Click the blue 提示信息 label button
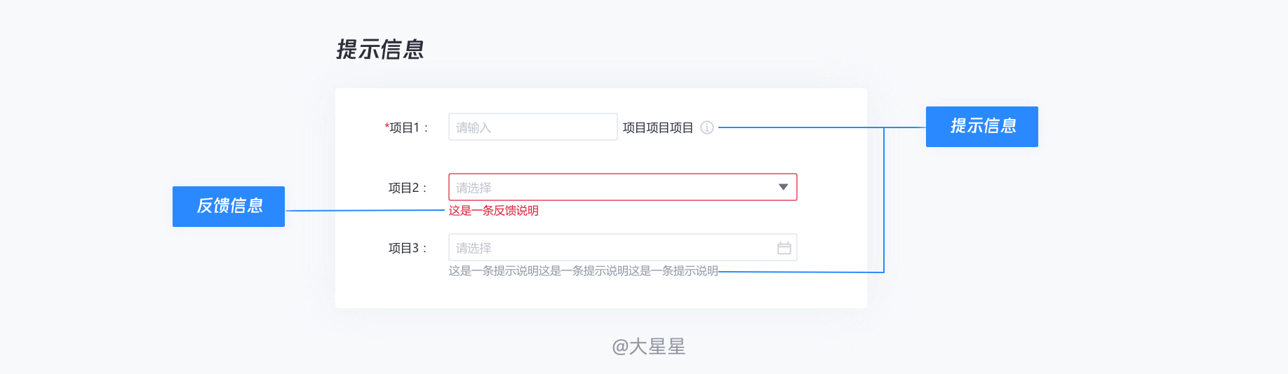The image size is (1288, 374). click(x=982, y=127)
